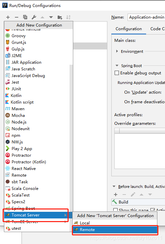Click the minus icon to remove configuration
This screenshot has width=165, height=244.
click(x=17, y=17)
